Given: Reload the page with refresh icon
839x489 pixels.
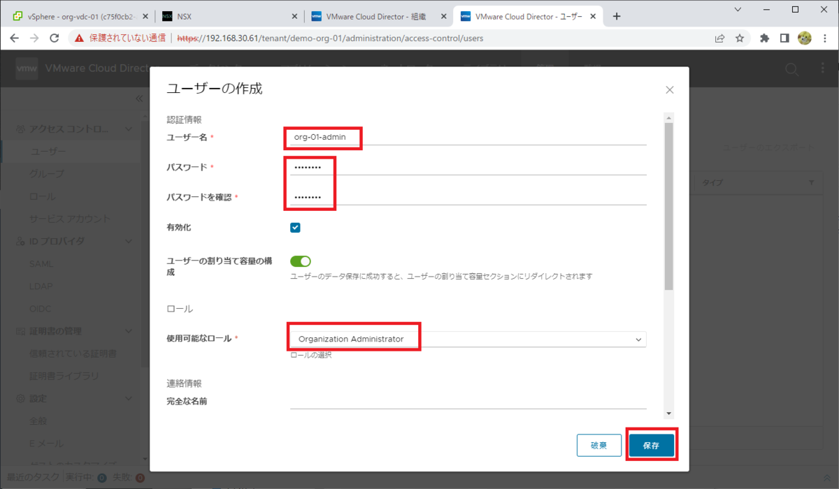Looking at the screenshot, I should click(55, 38).
